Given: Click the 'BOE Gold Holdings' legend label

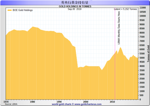Looking at the screenshot, I should [23, 10].
